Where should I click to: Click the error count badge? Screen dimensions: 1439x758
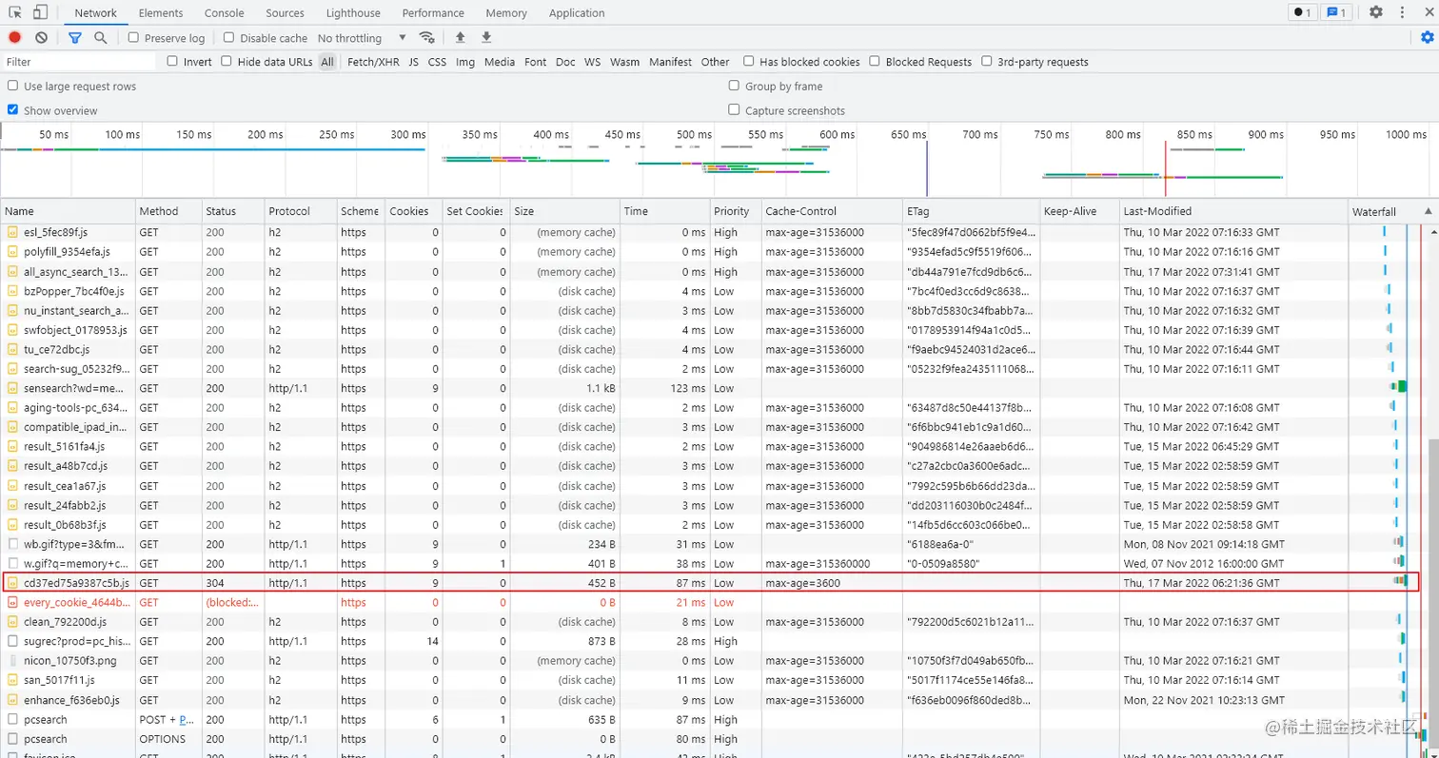(1302, 12)
